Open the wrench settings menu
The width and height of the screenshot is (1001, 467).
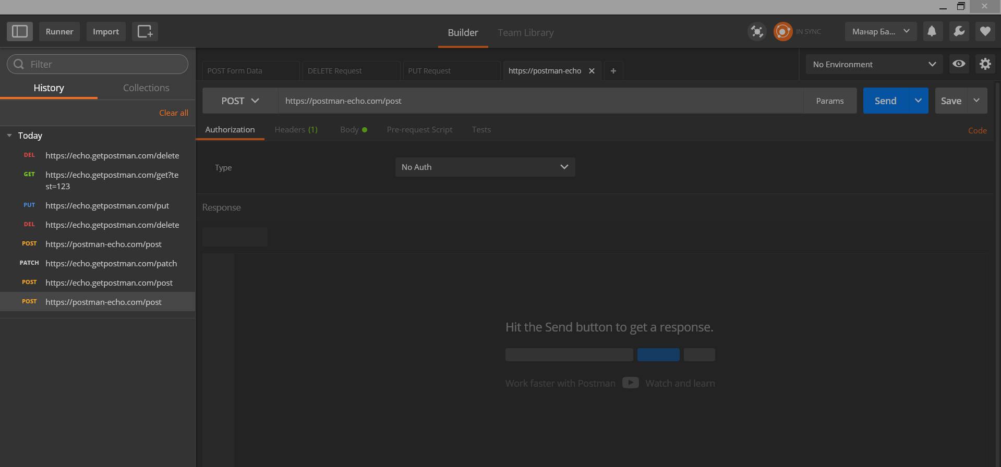[x=959, y=31]
